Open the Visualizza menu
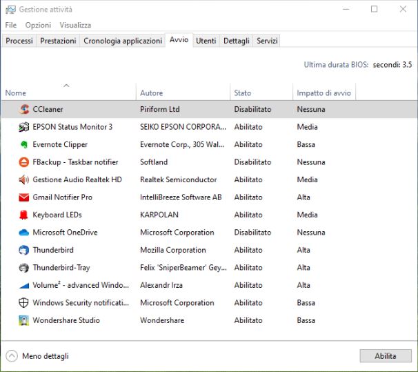The height and width of the screenshot is (372, 418). tap(75, 25)
